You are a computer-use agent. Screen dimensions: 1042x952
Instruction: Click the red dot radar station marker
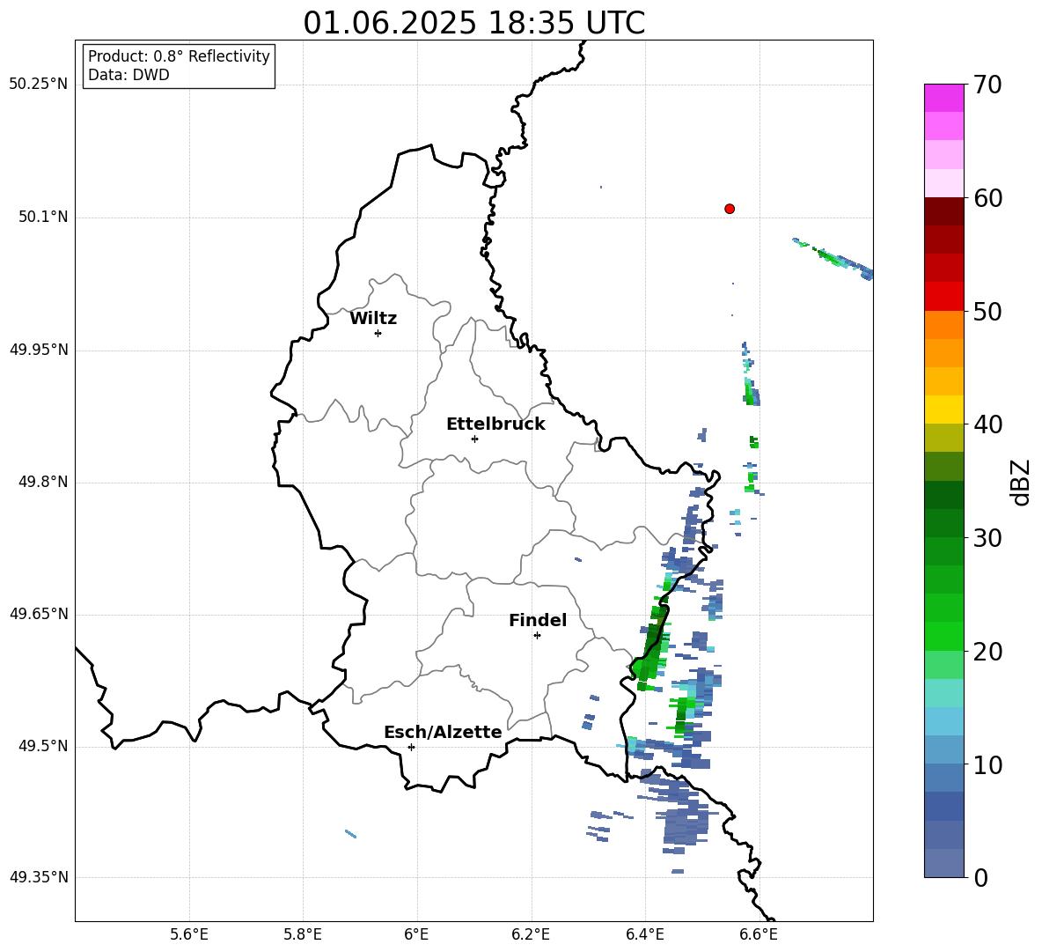[729, 209]
